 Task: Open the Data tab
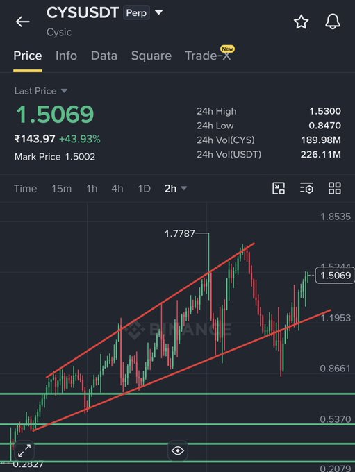(x=104, y=56)
